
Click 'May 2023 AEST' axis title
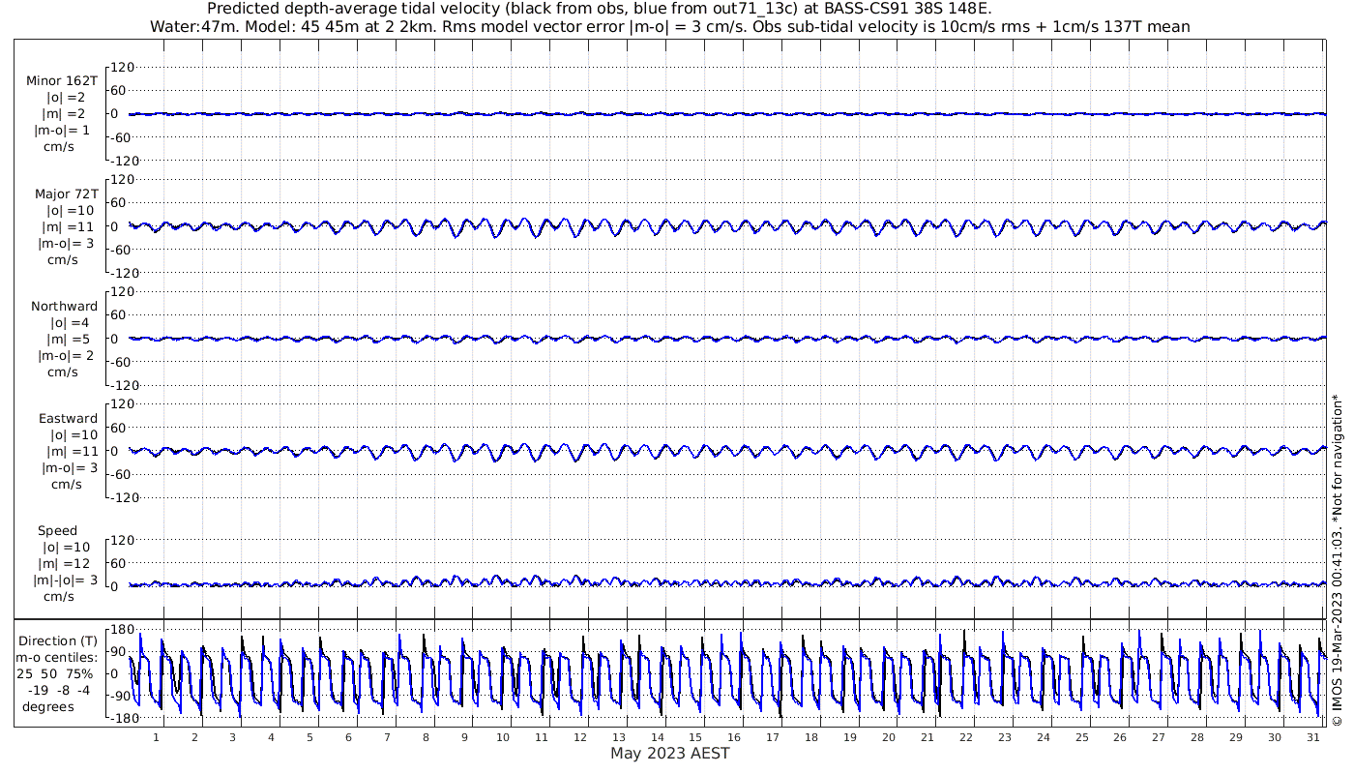(669, 754)
